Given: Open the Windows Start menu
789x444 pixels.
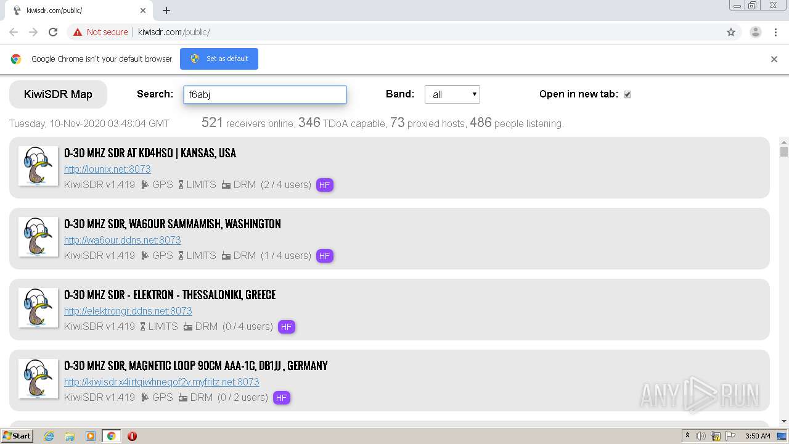Looking at the screenshot, I should click(17, 436).
